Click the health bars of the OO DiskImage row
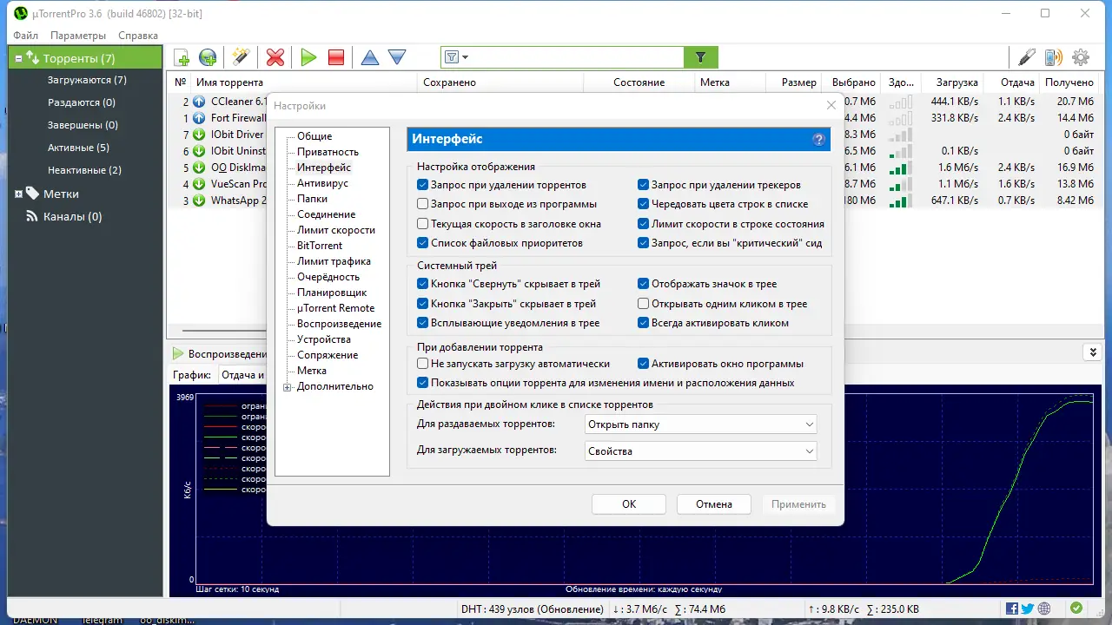The height and width of the screenshot is (625, 1112). 901,168
